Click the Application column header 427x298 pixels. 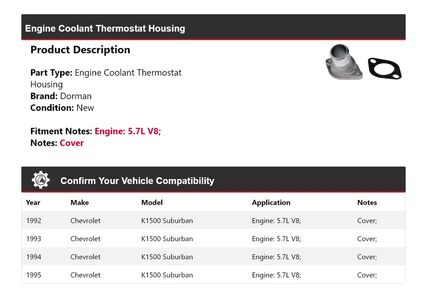pyautogui.click(x=271, y=203)
